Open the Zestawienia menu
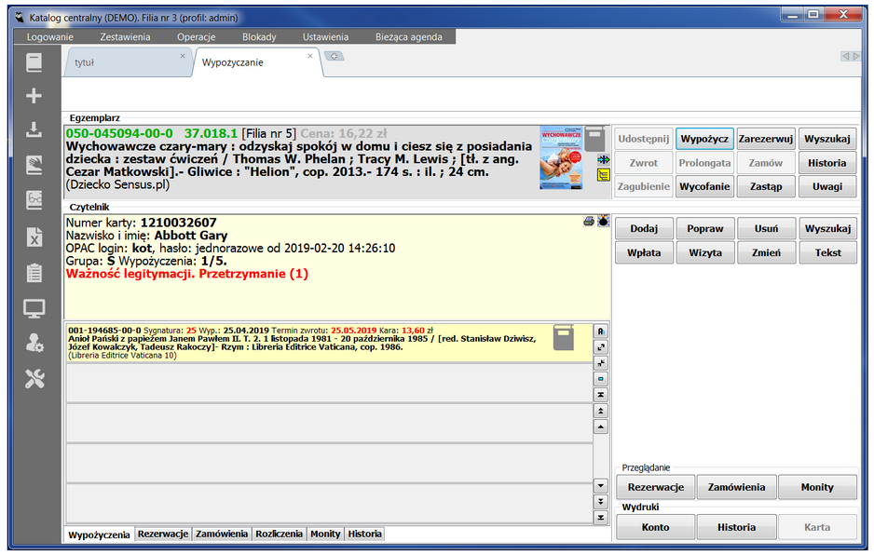Image resolution: width=874 pixels, height=555 pixels. [125, 37]
